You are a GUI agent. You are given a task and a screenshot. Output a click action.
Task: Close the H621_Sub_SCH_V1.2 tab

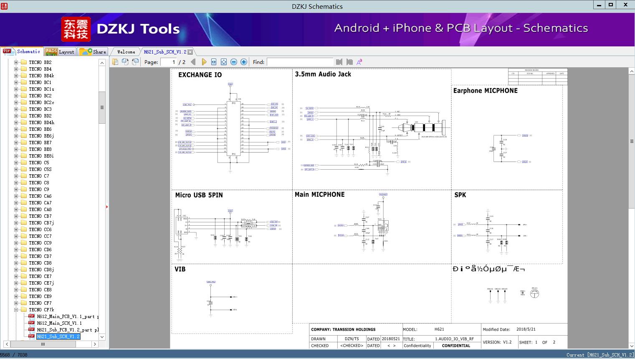(x=190, y=52)
